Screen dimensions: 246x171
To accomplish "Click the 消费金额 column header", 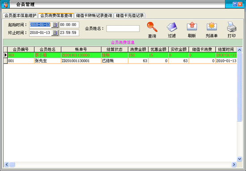I will tap(138, 49).
